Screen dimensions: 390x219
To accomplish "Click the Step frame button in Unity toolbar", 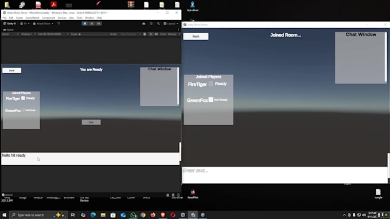I will coord(99,23).
